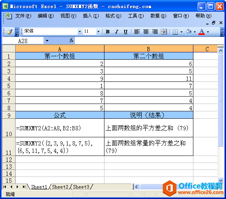Click inside the formula bar

(x=150, y=41)
